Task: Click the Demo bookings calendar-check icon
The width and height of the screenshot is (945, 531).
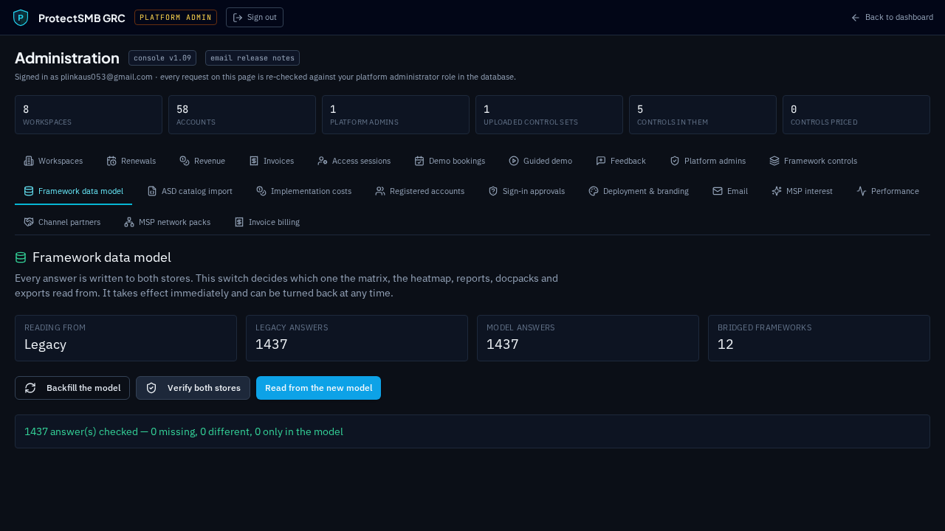Action: 419,161
